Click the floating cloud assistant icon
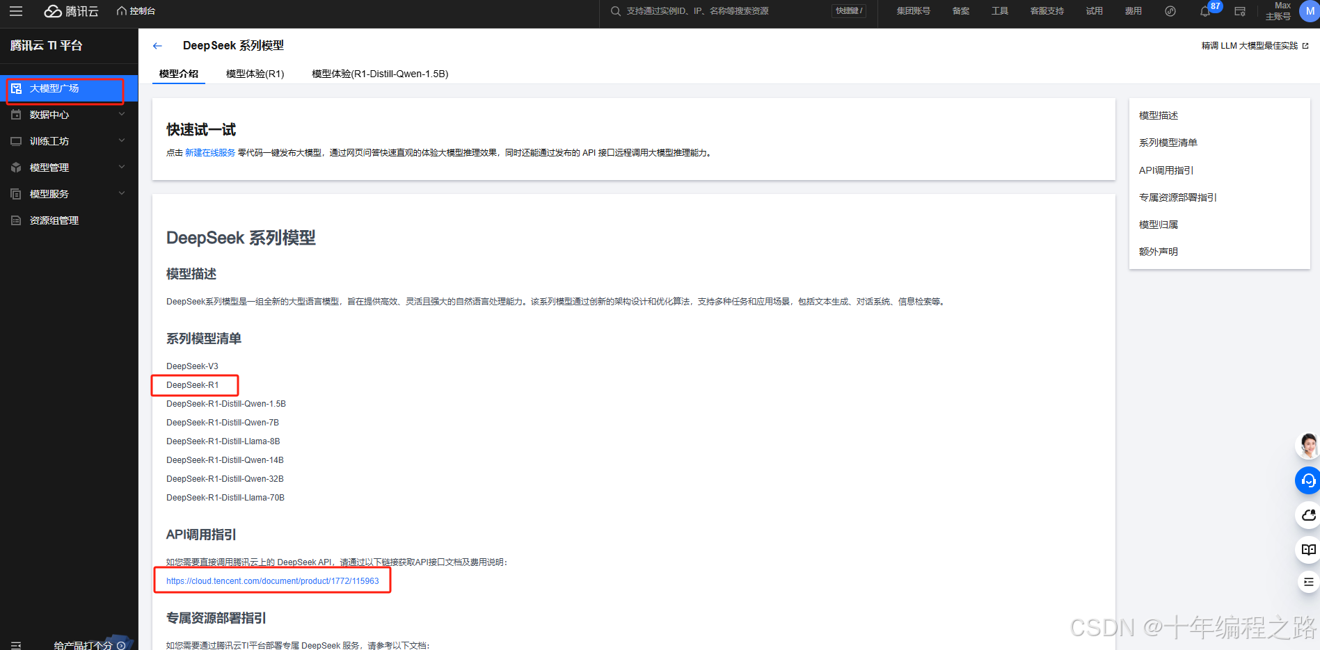The width and height of the screenshot is (1320, 650). point(1308,515)
